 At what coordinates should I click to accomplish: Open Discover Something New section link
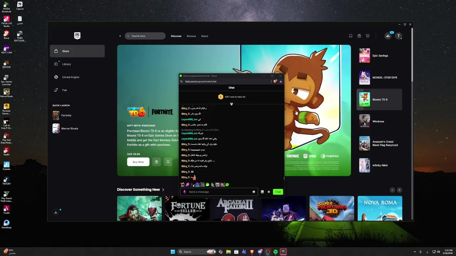(140, 190)
